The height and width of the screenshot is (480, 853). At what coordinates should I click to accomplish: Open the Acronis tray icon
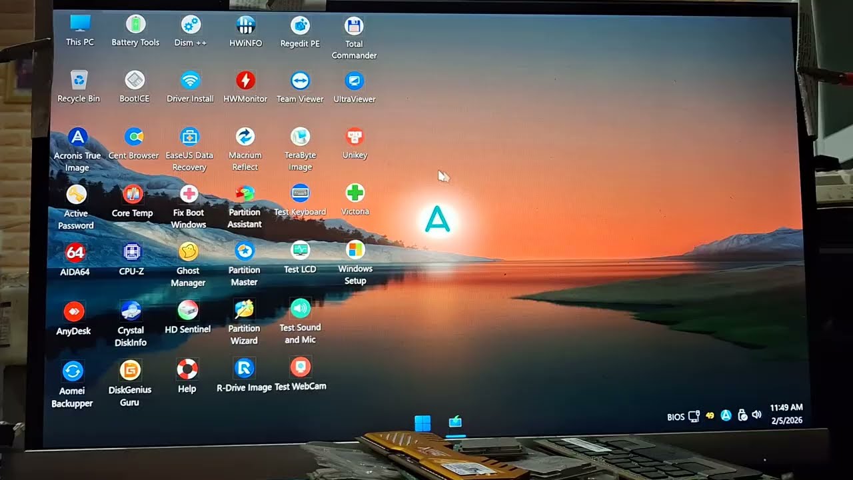726,415
